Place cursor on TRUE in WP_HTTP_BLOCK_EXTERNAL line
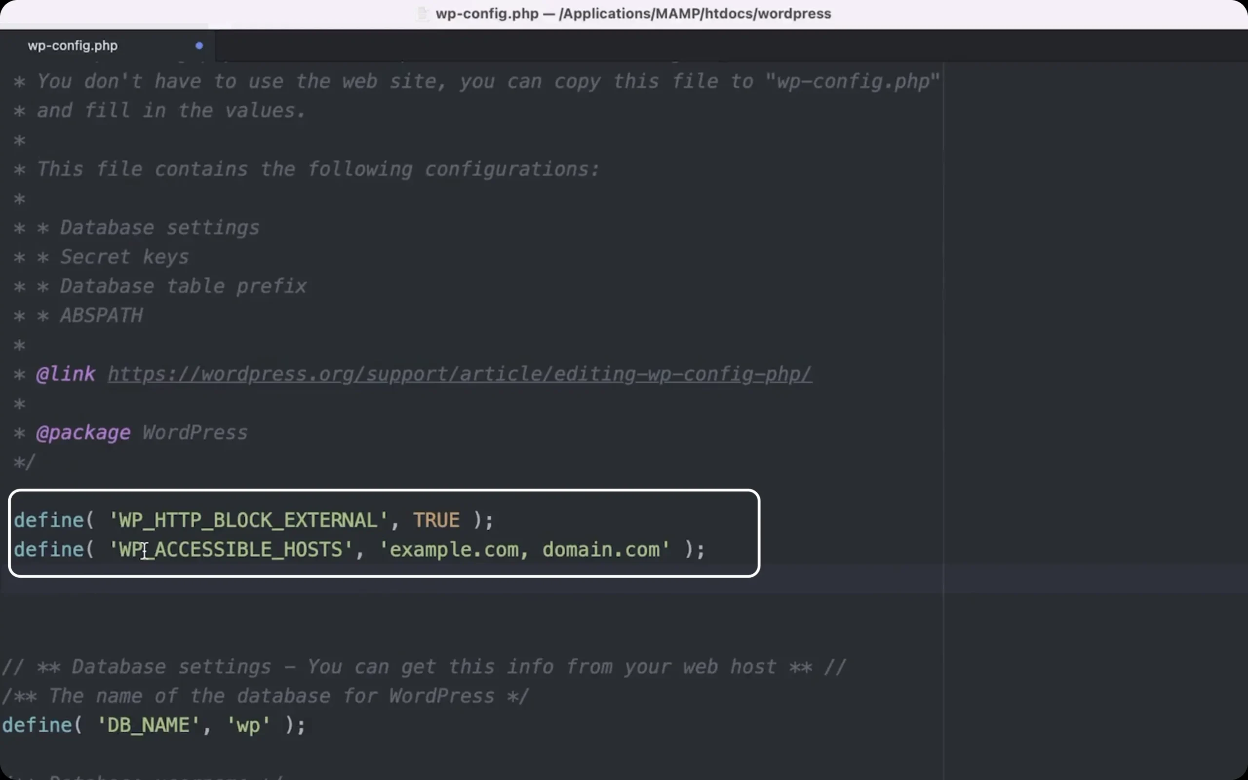This screenshot has height=780, width=1248. tap(436, 520)
